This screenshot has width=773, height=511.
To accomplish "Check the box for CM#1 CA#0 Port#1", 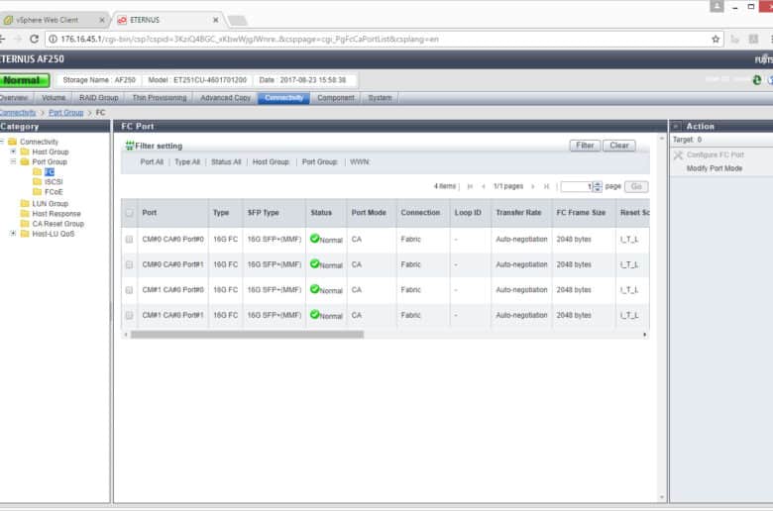I will coord(129,315).
